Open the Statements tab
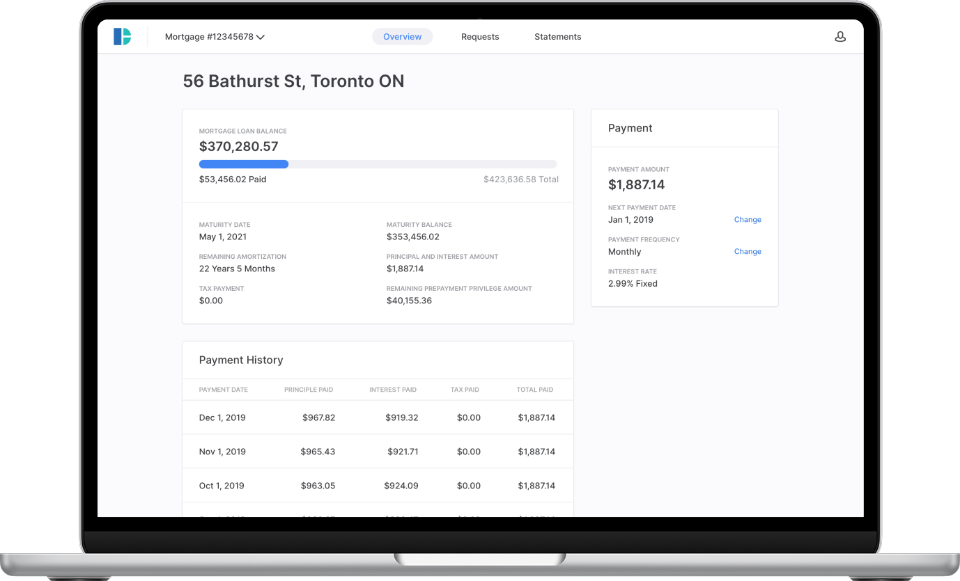This screenshot has height=581, width=960. 557,37
